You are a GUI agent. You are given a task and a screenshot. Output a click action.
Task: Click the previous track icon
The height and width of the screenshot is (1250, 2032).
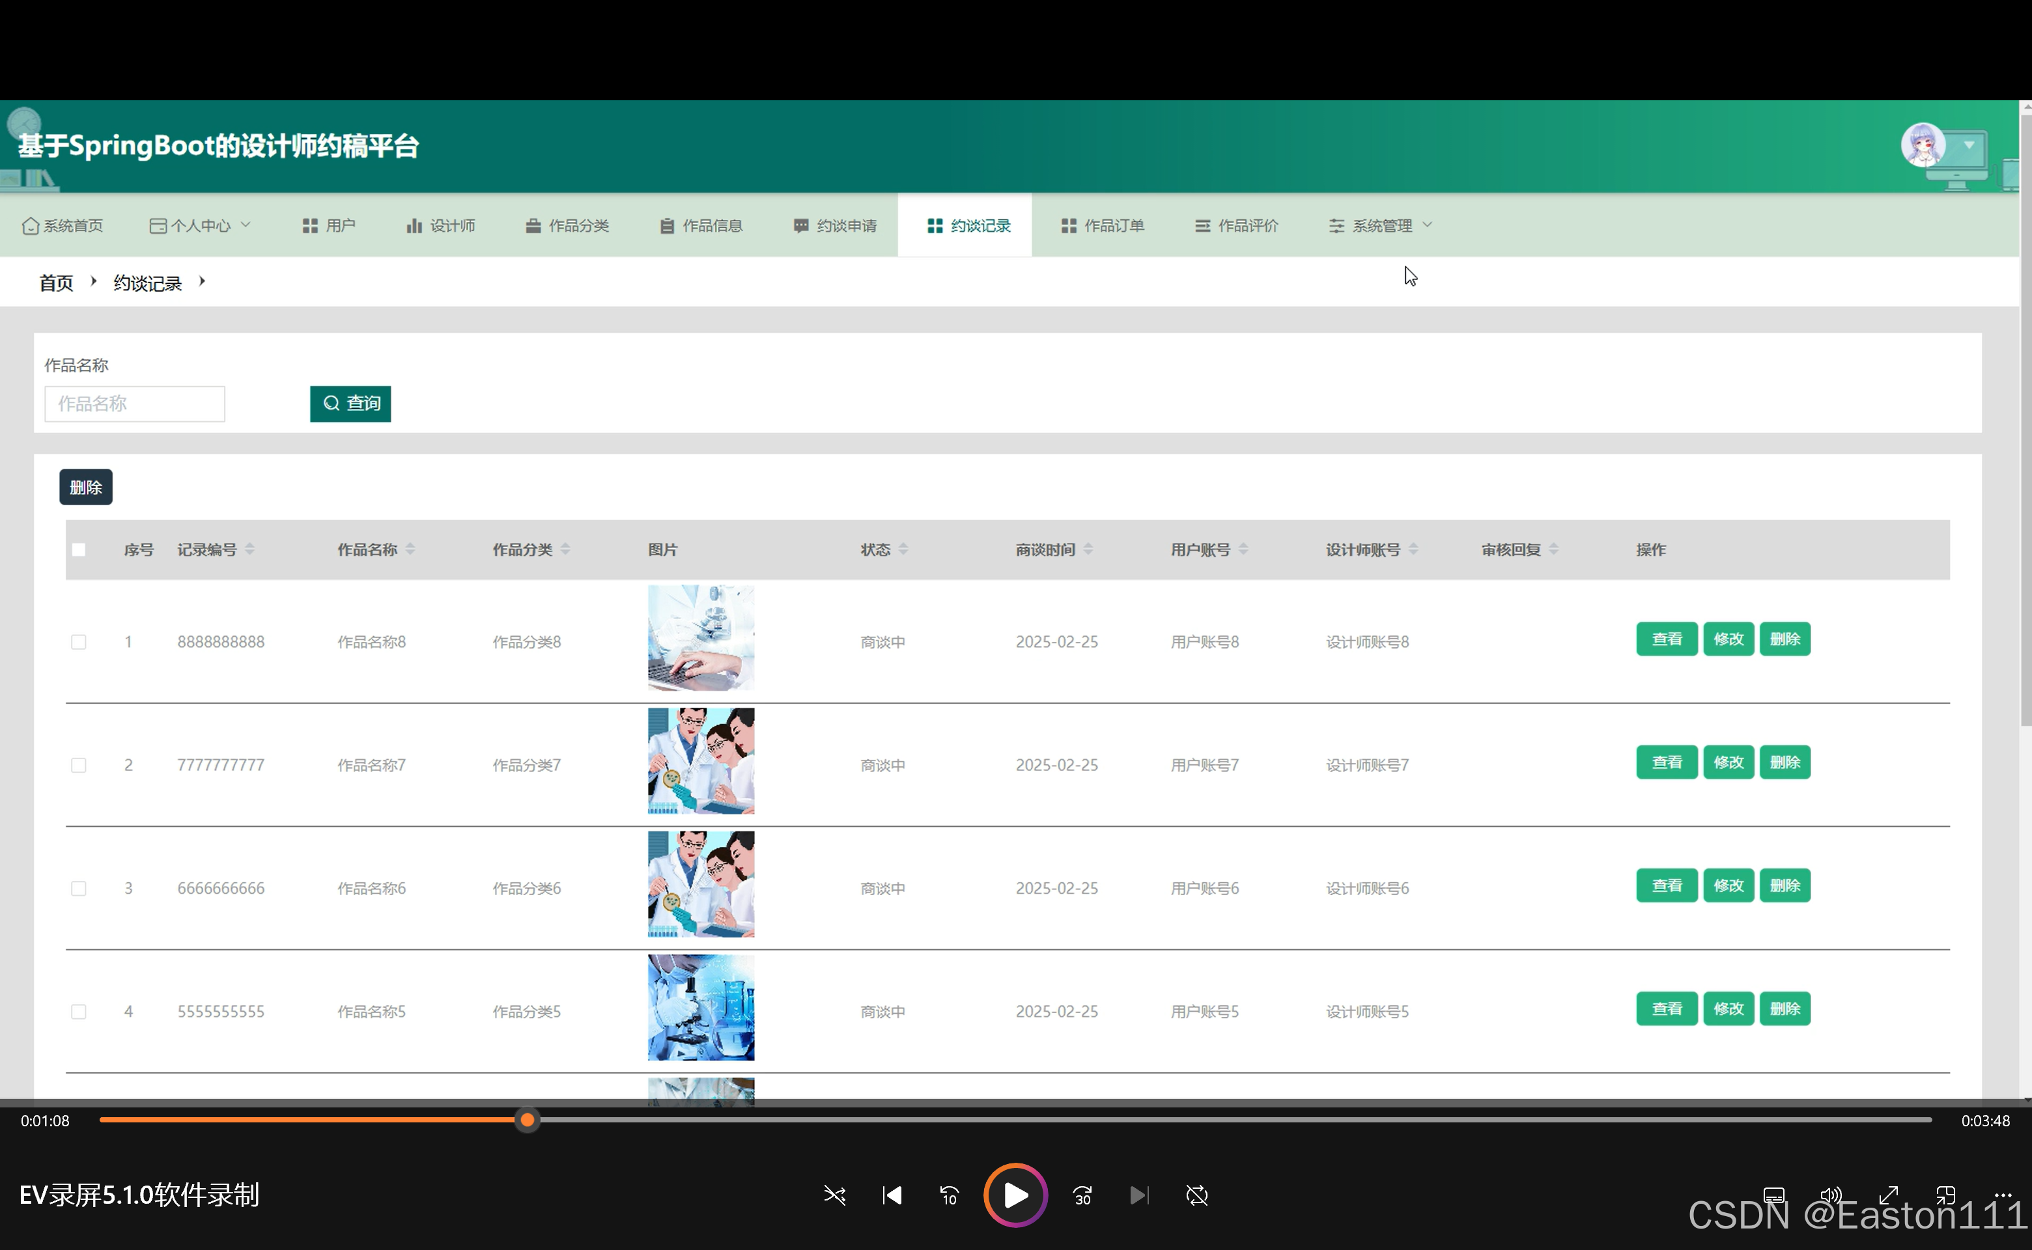pos(892,1195)
